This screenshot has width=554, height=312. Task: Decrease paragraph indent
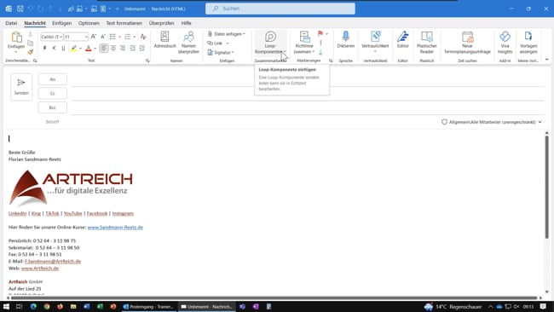point(132,48)
